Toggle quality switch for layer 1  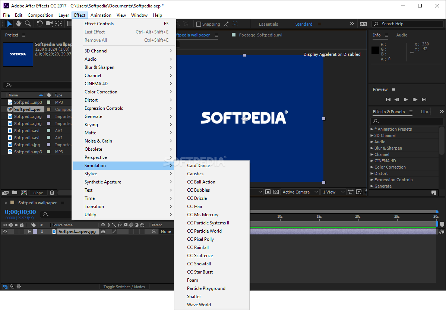coord(114,231)
